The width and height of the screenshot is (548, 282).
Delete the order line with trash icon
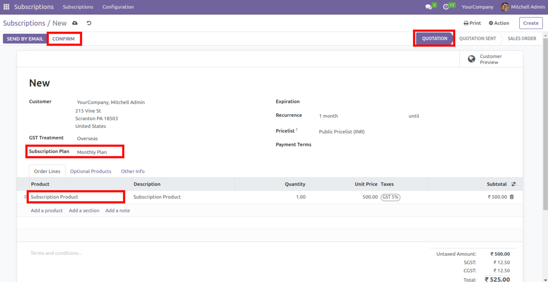coord(512,197)
